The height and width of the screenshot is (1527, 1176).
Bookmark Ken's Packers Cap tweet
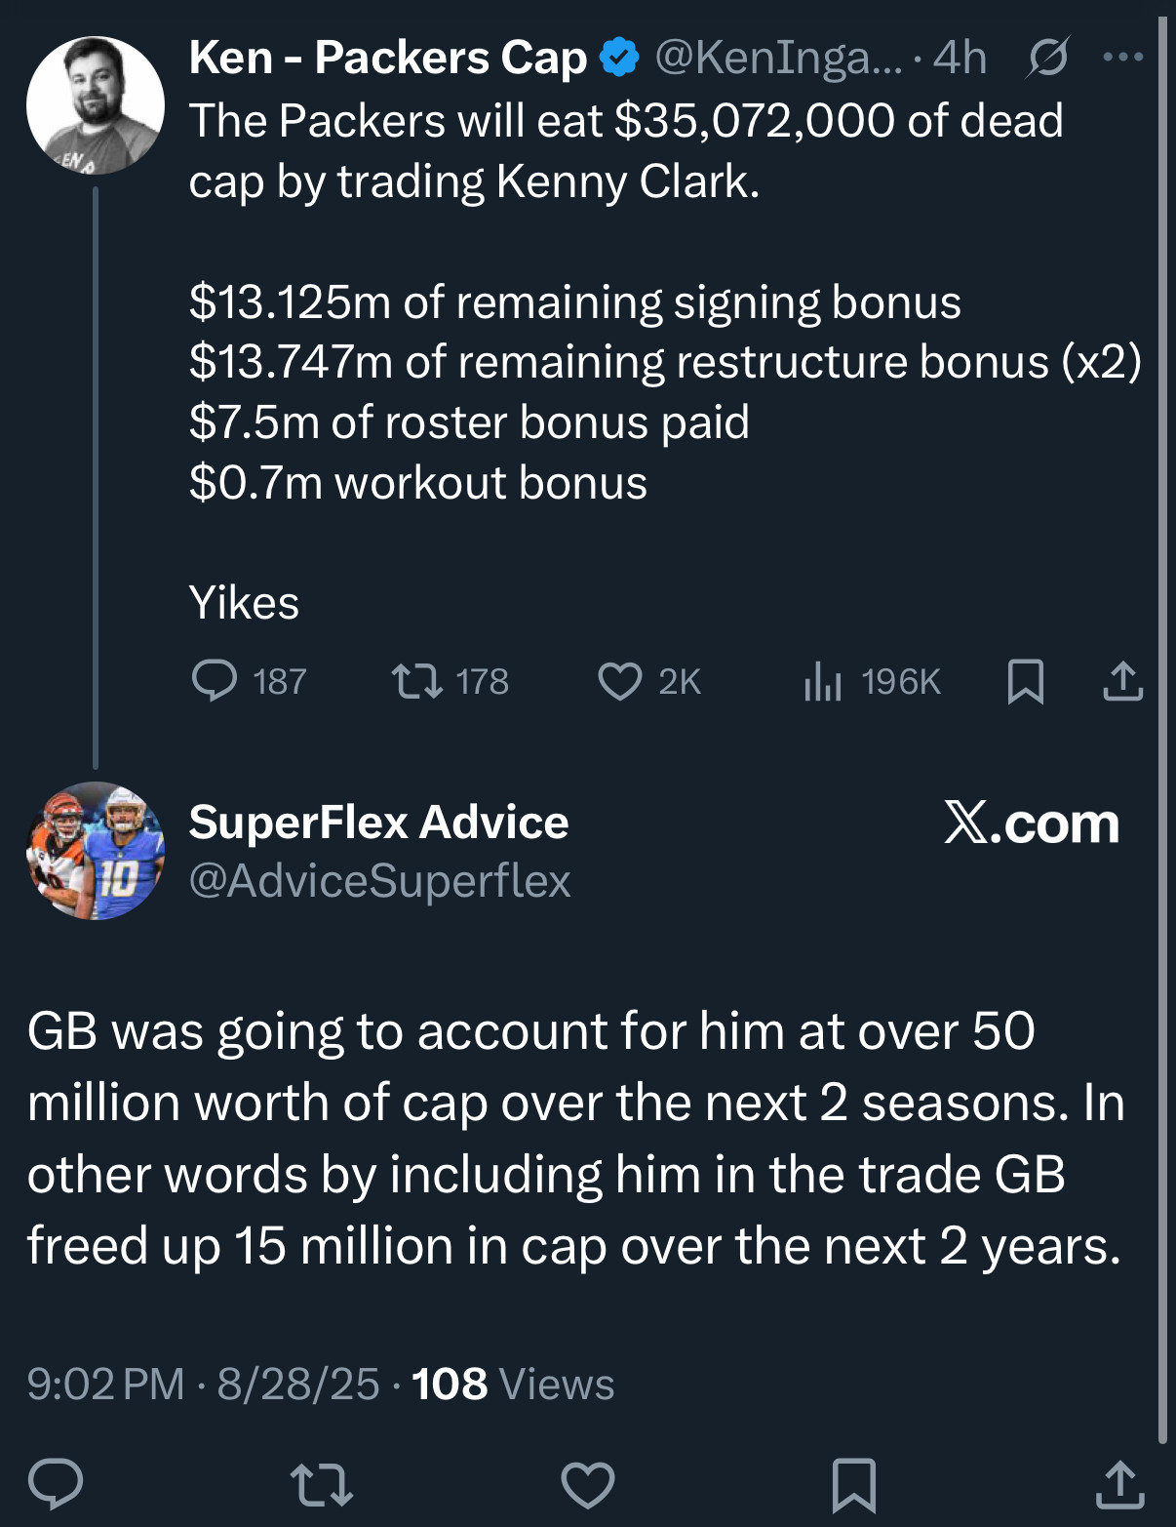(x=1025, y=681)
